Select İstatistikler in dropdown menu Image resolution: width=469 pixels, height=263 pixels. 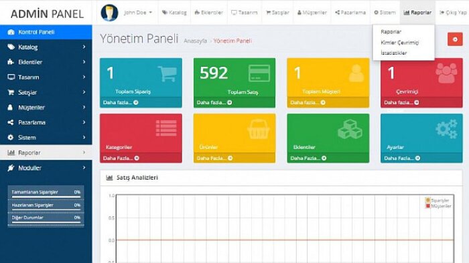394,53
